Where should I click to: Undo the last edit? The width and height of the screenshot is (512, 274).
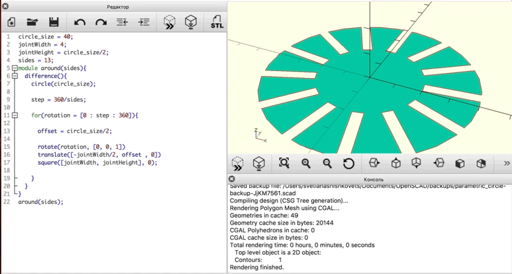point(80,22)
